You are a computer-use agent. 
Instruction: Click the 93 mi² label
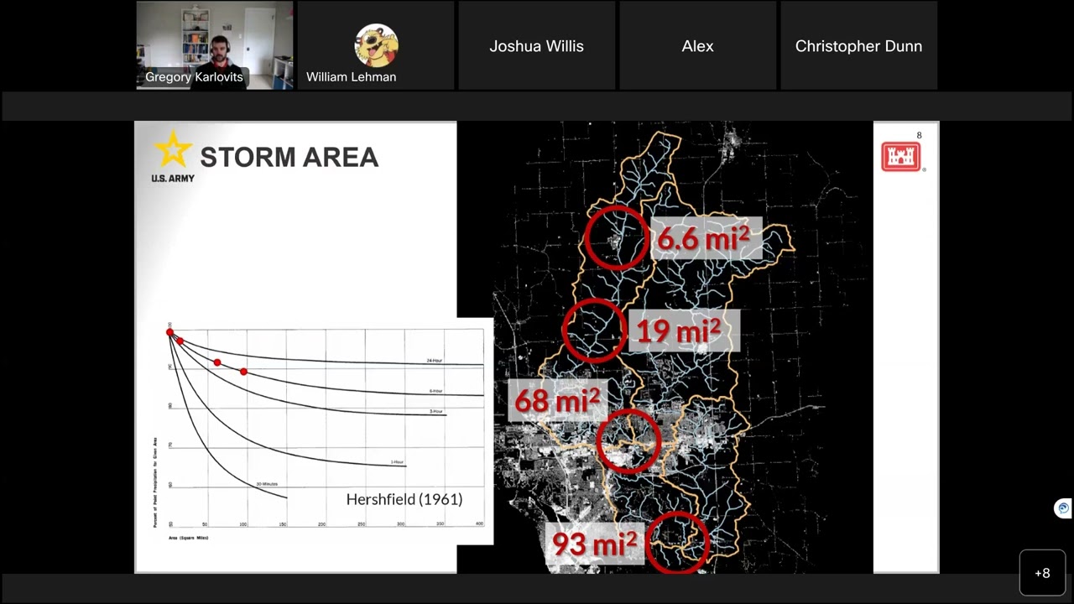[594, 544]
